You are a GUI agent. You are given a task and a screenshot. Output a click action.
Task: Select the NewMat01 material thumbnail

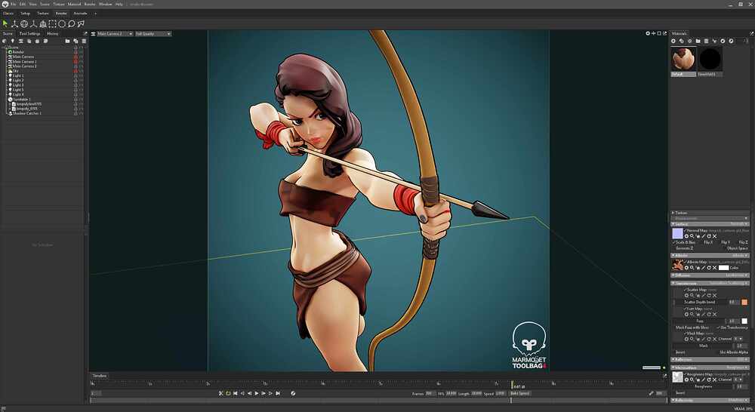(709, 60)
